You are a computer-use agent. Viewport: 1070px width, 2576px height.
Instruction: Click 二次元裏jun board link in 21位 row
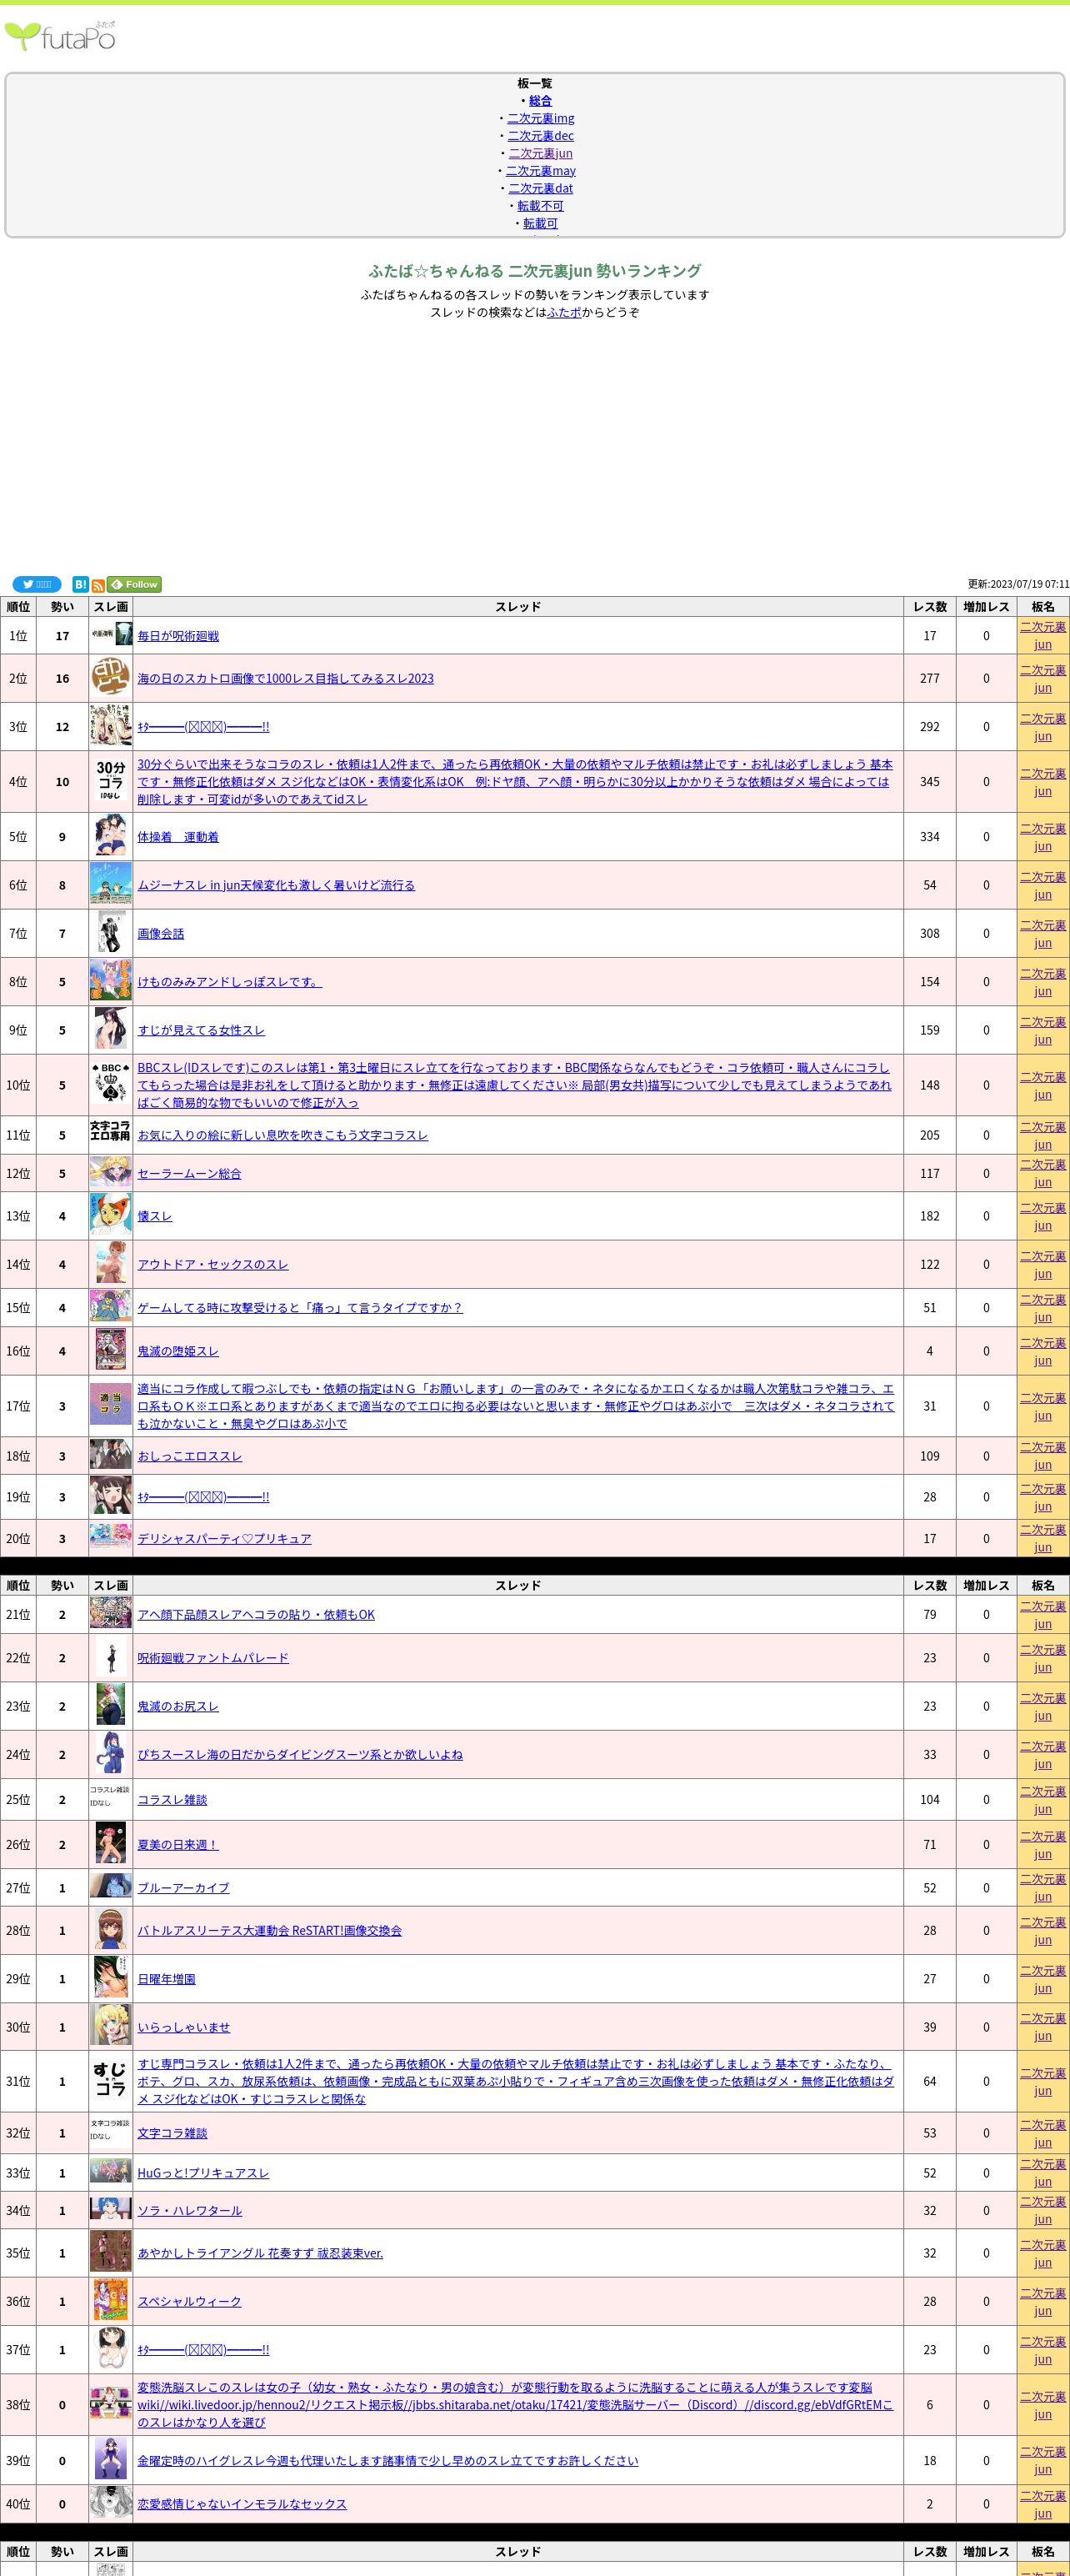click(1043, 1615)
